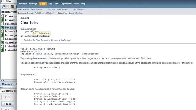Click the String str = "abc"; code line
This screenshot has width=196, height=110.
[47, 68]
